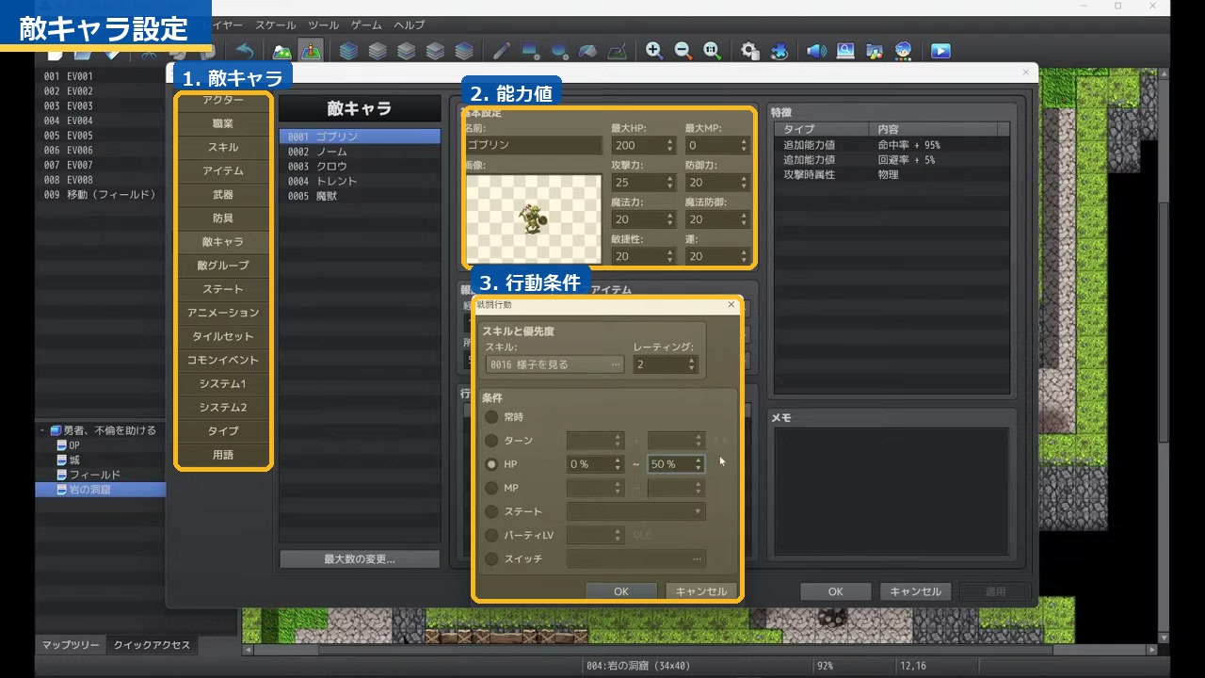Open the Resource Manager icon
This screenshot has width=1205, height=678.
[875, 51]
